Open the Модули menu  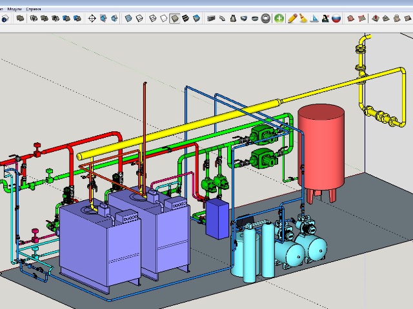point(14,10)
